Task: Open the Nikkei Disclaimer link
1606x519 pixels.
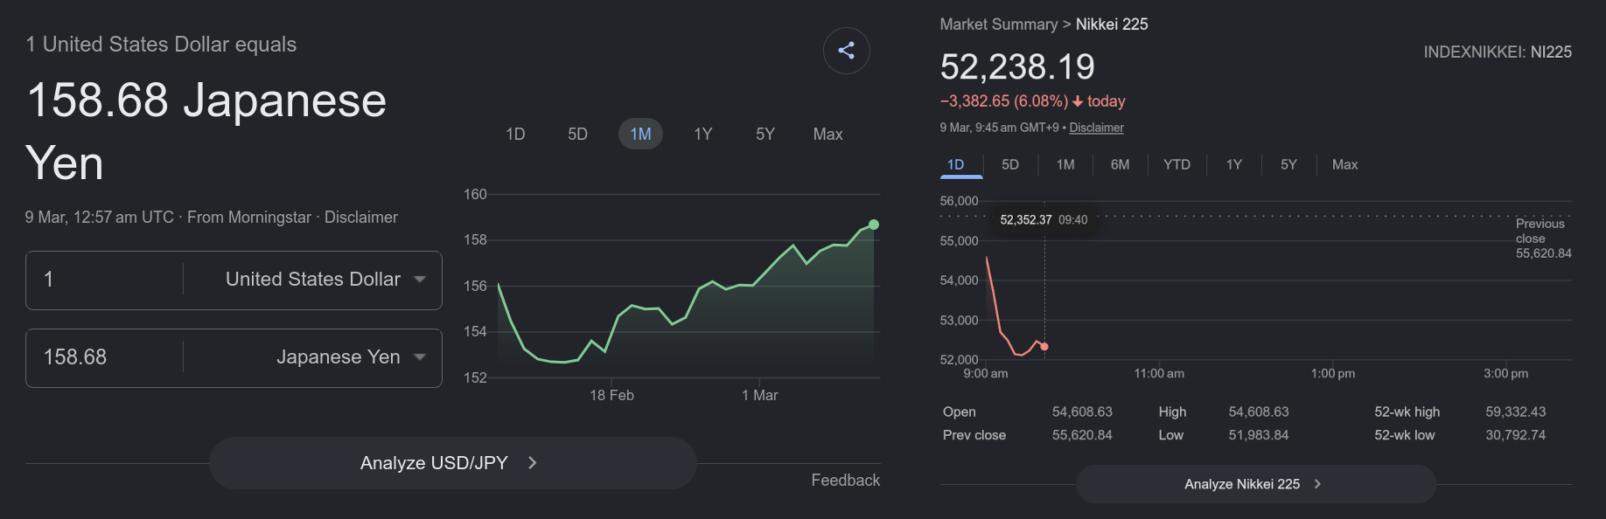Action: (1096, 128)
